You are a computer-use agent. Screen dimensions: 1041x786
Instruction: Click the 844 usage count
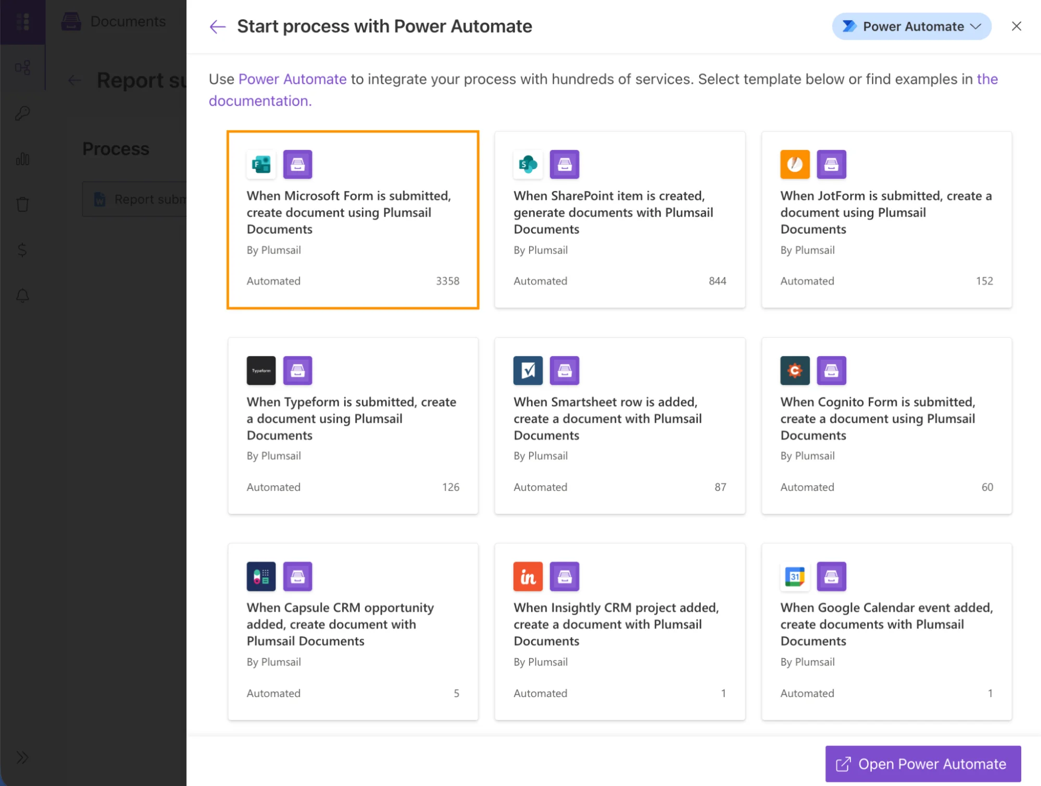(717, 281)
